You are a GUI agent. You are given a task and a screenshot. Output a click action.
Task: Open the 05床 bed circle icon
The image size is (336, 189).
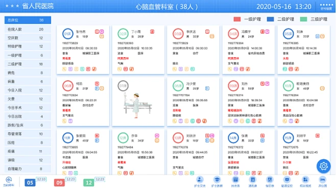[x=288, y=34]
